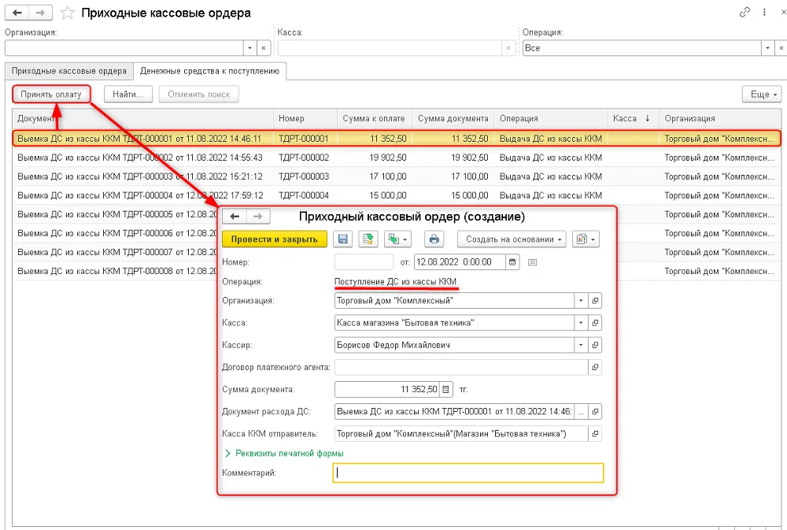The image size is (787, 530).
Task: Post the document using the green sheet icon
Action: 368,239
